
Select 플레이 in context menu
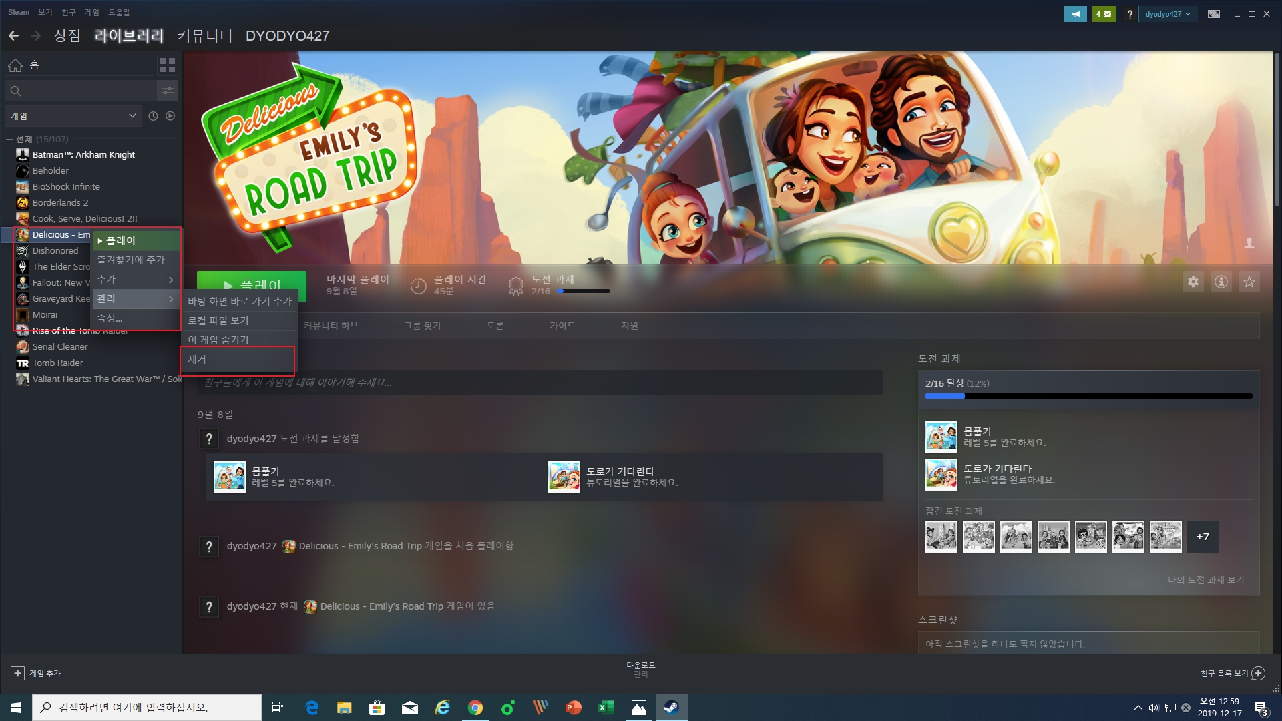(x=136, y=240)
